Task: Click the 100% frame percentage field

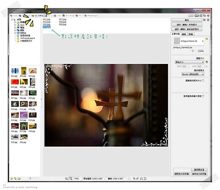Action: (x=201, y=51)
